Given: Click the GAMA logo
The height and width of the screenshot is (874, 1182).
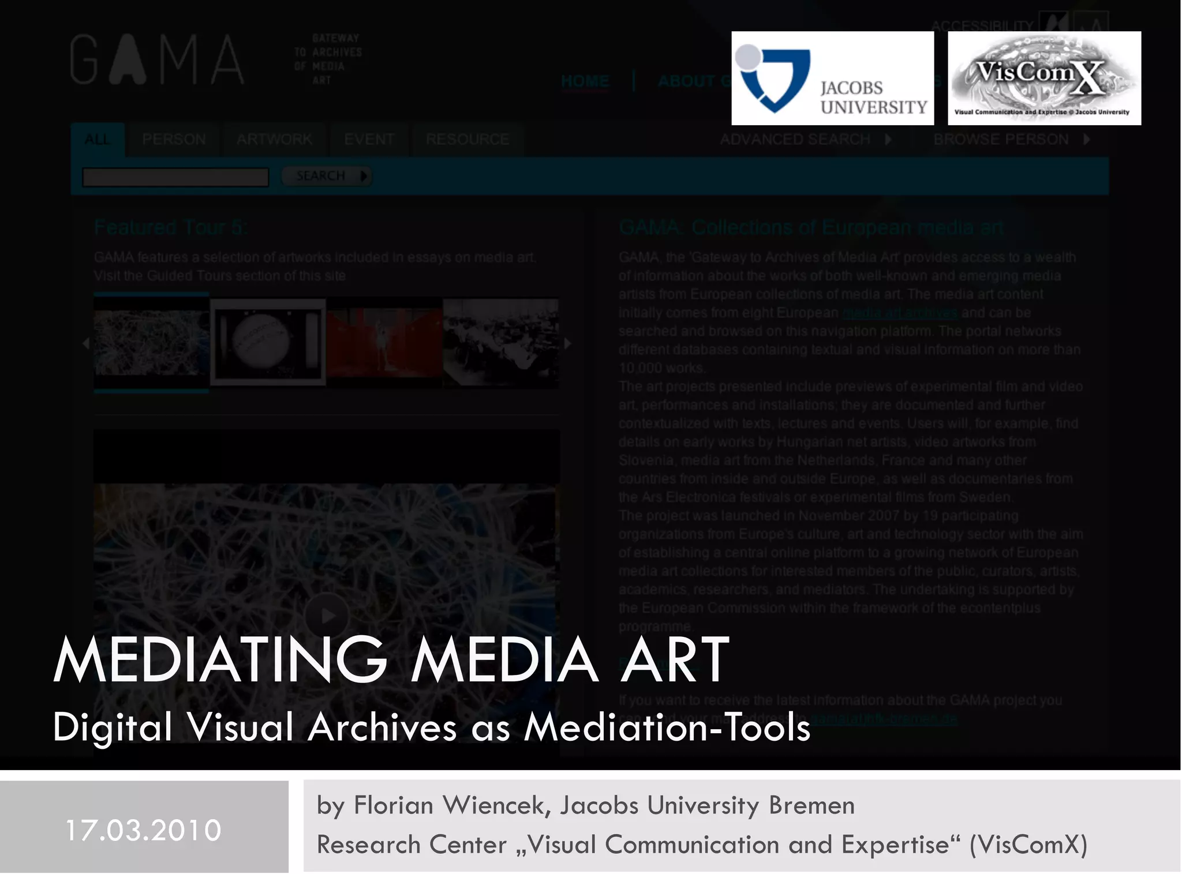Looking at the screenshot, I should (x=157, y=59).
